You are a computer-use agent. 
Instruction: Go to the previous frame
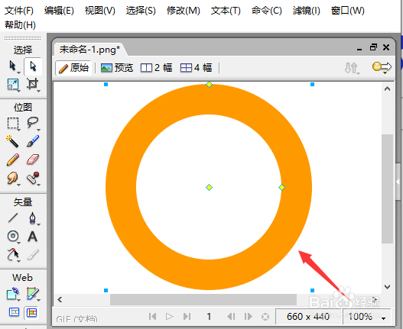coord(231,317)
